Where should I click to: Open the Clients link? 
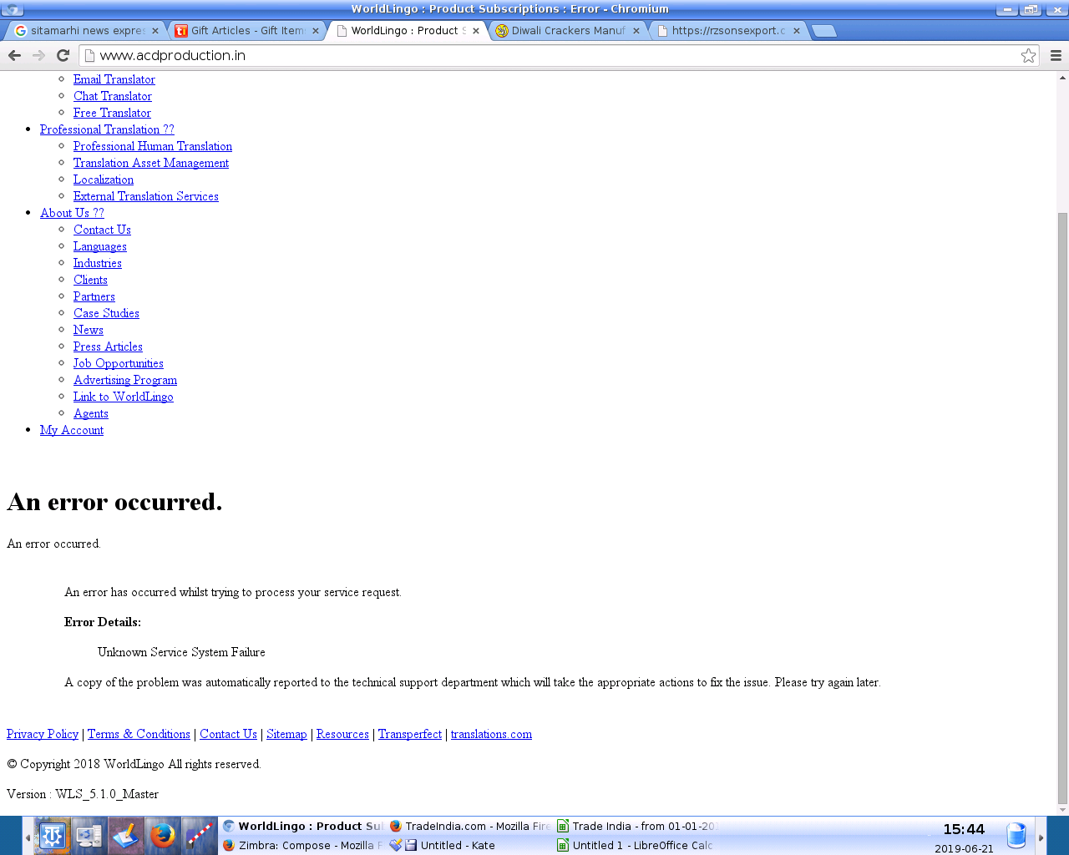tap(90, 280)
